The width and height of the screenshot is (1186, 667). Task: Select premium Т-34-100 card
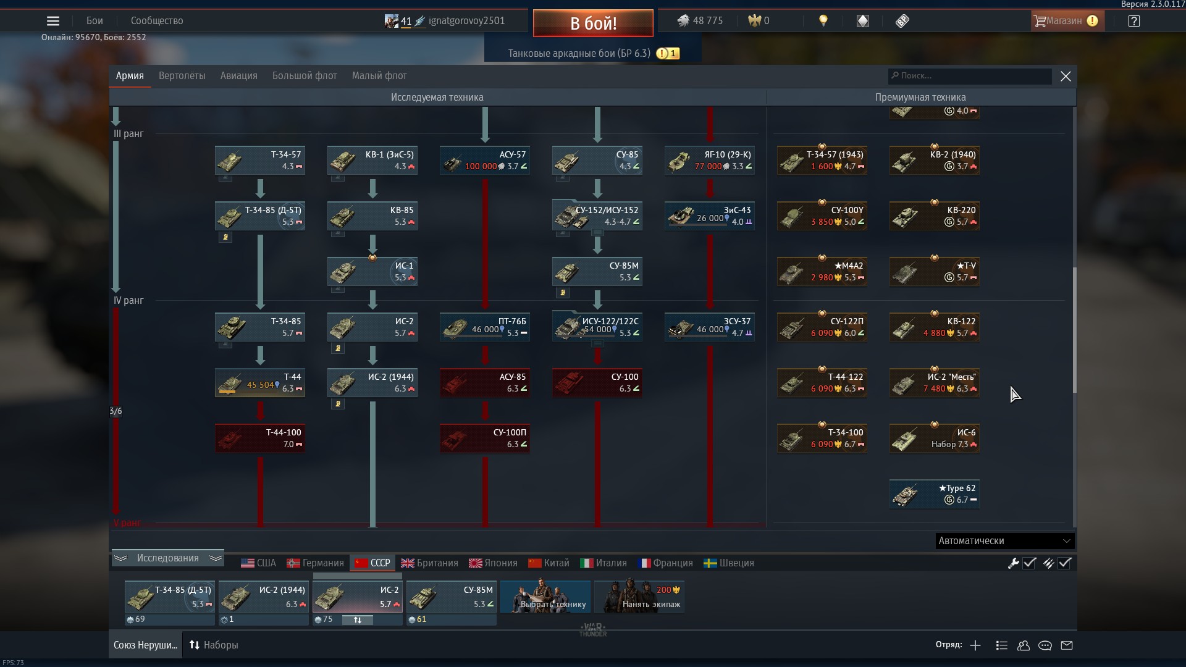coord(822,438)
